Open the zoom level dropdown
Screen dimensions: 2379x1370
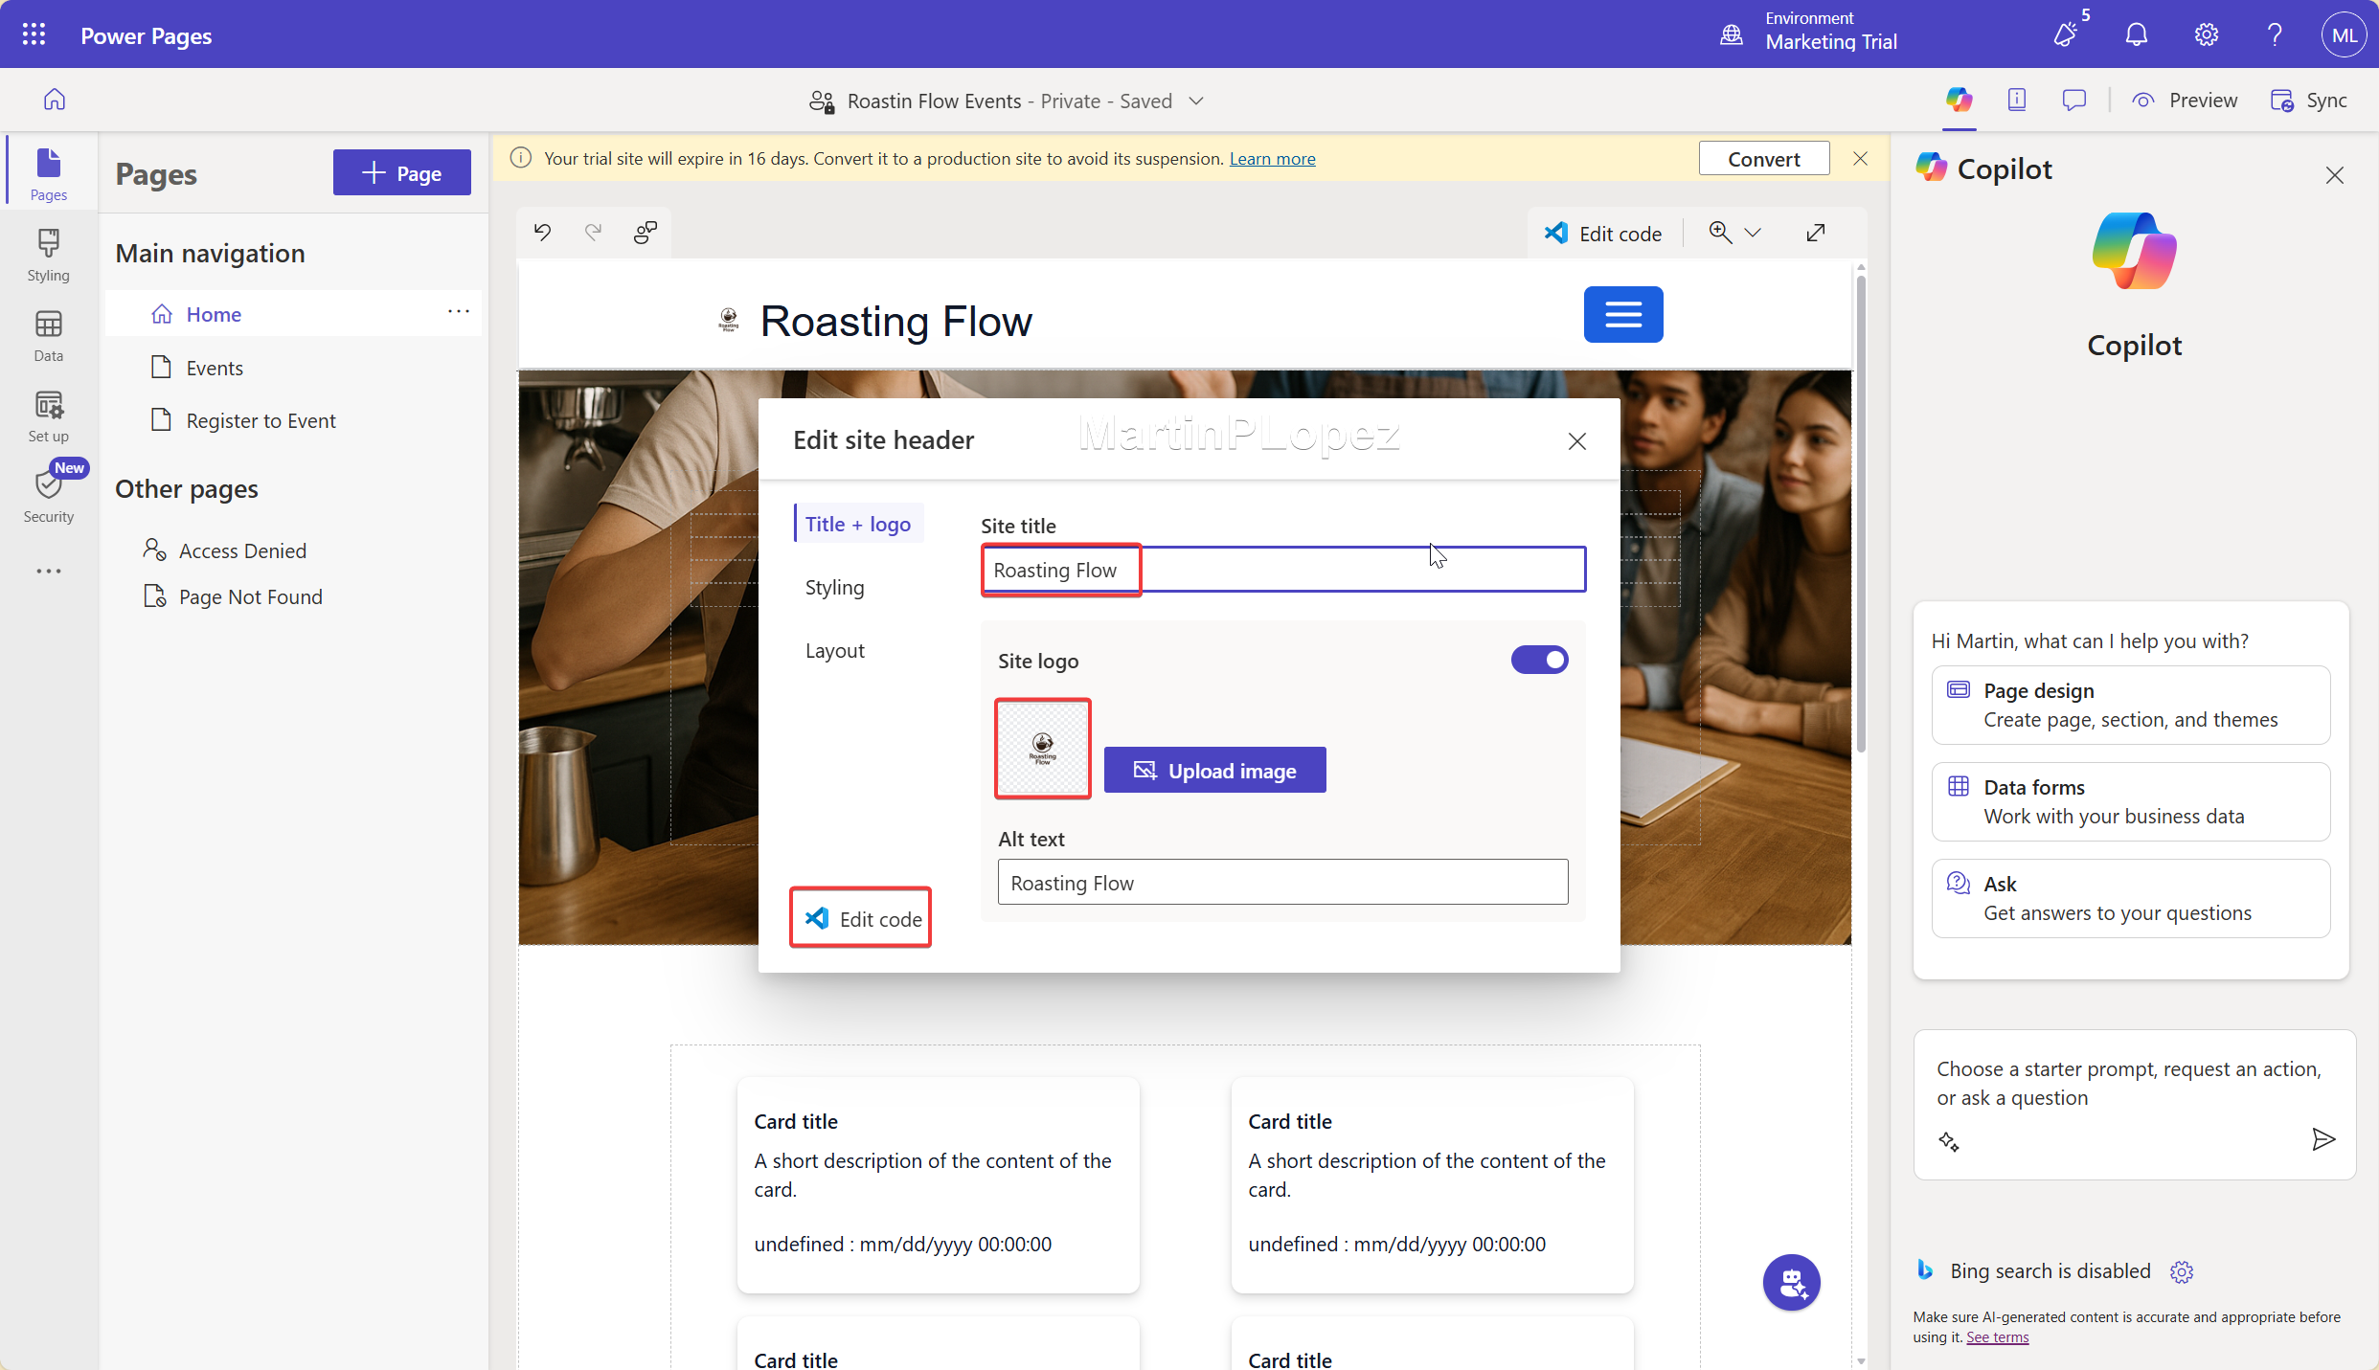[x=1753, y=233]
